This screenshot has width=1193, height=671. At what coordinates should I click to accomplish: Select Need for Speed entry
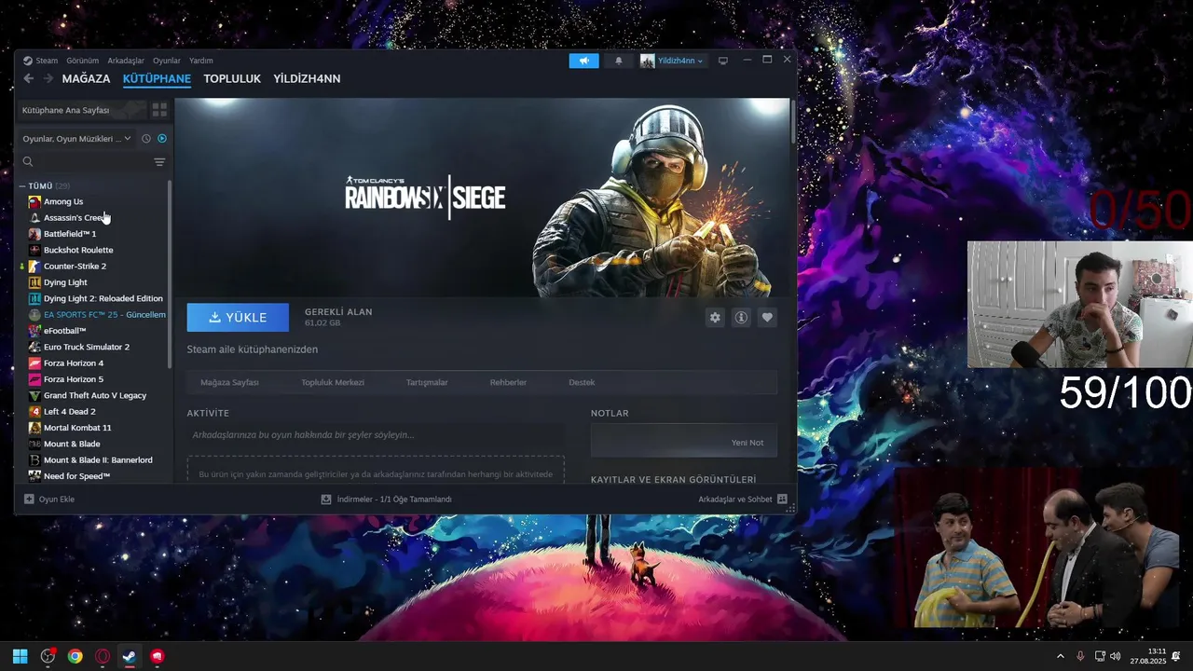pos(76,476)
